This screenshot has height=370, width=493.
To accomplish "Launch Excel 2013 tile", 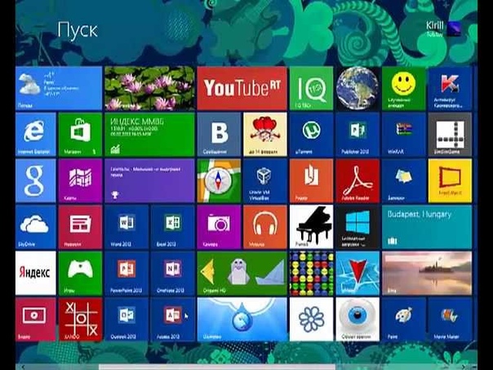I will (x=172, y=227).
